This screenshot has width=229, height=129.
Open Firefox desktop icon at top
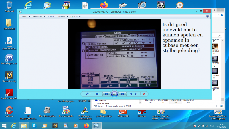(104, 5)
